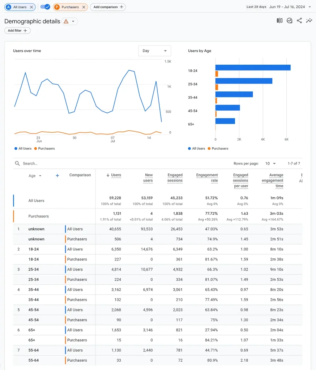Remove the All Users comparison chip
This screenshot has width=316, height=370.
[x=31, y=7]
